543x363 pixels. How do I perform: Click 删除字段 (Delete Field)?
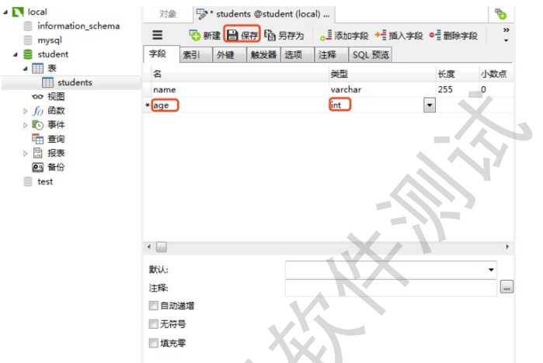pyautogui.click(x=454, y=35)
